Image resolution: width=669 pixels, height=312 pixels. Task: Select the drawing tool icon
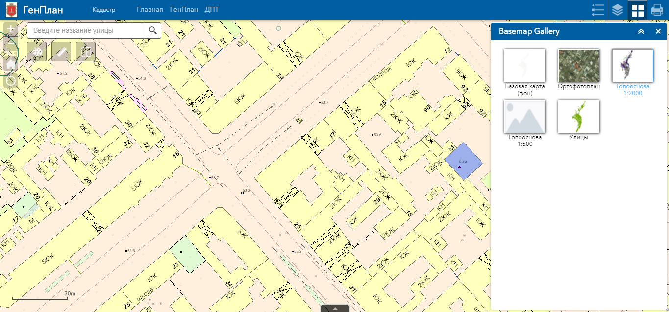[x=37, y=51]
